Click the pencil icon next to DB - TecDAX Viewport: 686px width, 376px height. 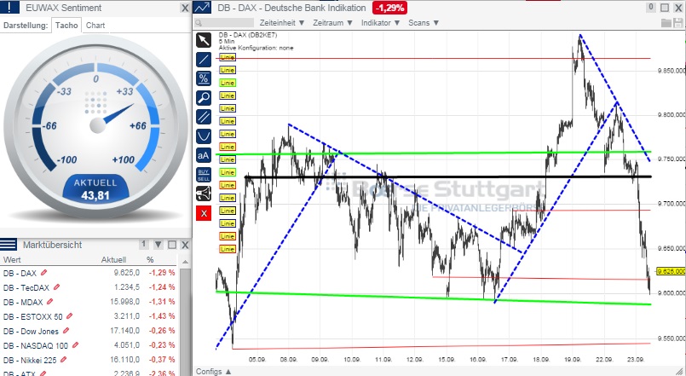(56, 287)
